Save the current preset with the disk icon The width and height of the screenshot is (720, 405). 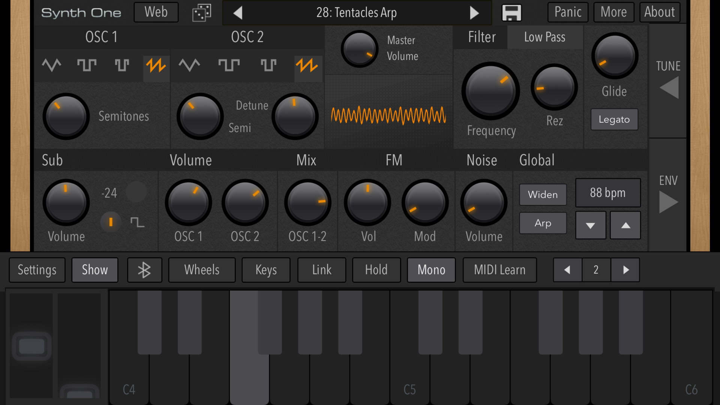point(511,12)
